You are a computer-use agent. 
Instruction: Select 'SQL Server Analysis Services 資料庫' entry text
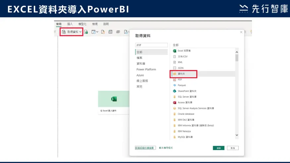point(196,108)
